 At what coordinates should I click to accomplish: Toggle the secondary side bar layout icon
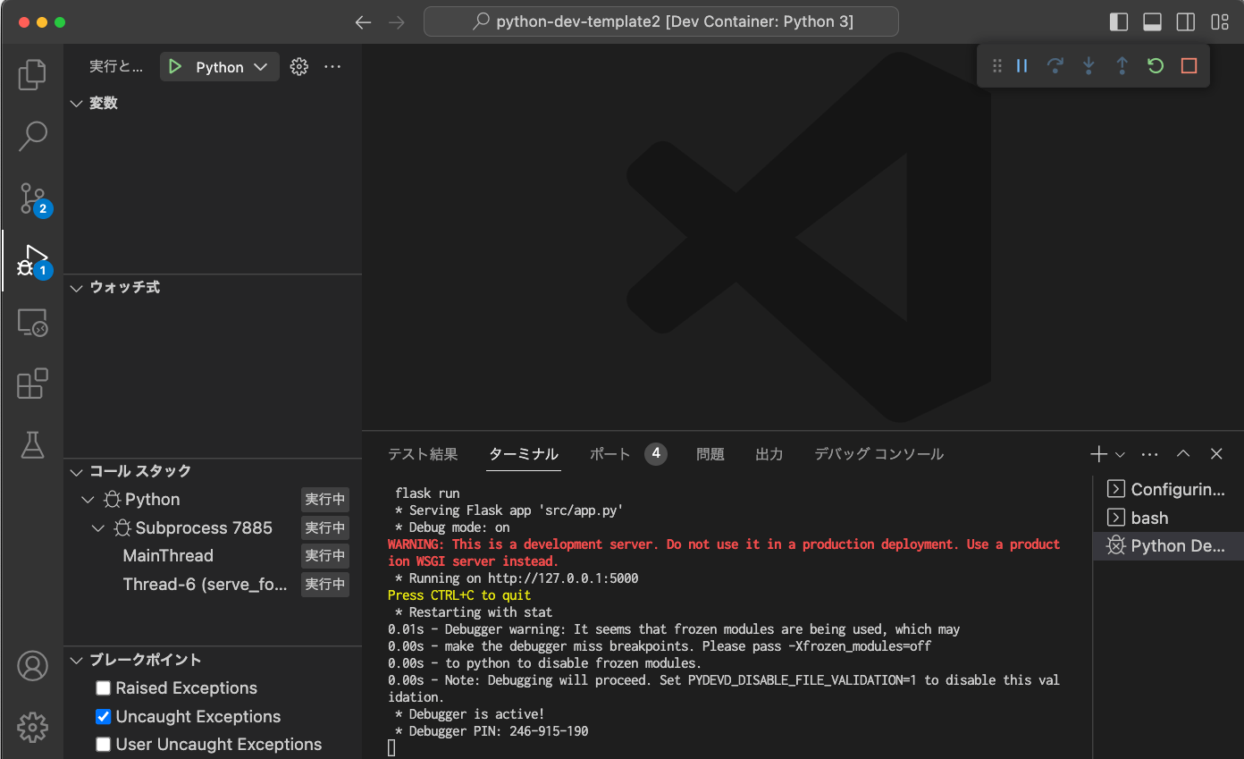pos(1186,22)
